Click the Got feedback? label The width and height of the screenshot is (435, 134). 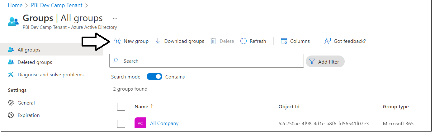[x=350, y=41]
